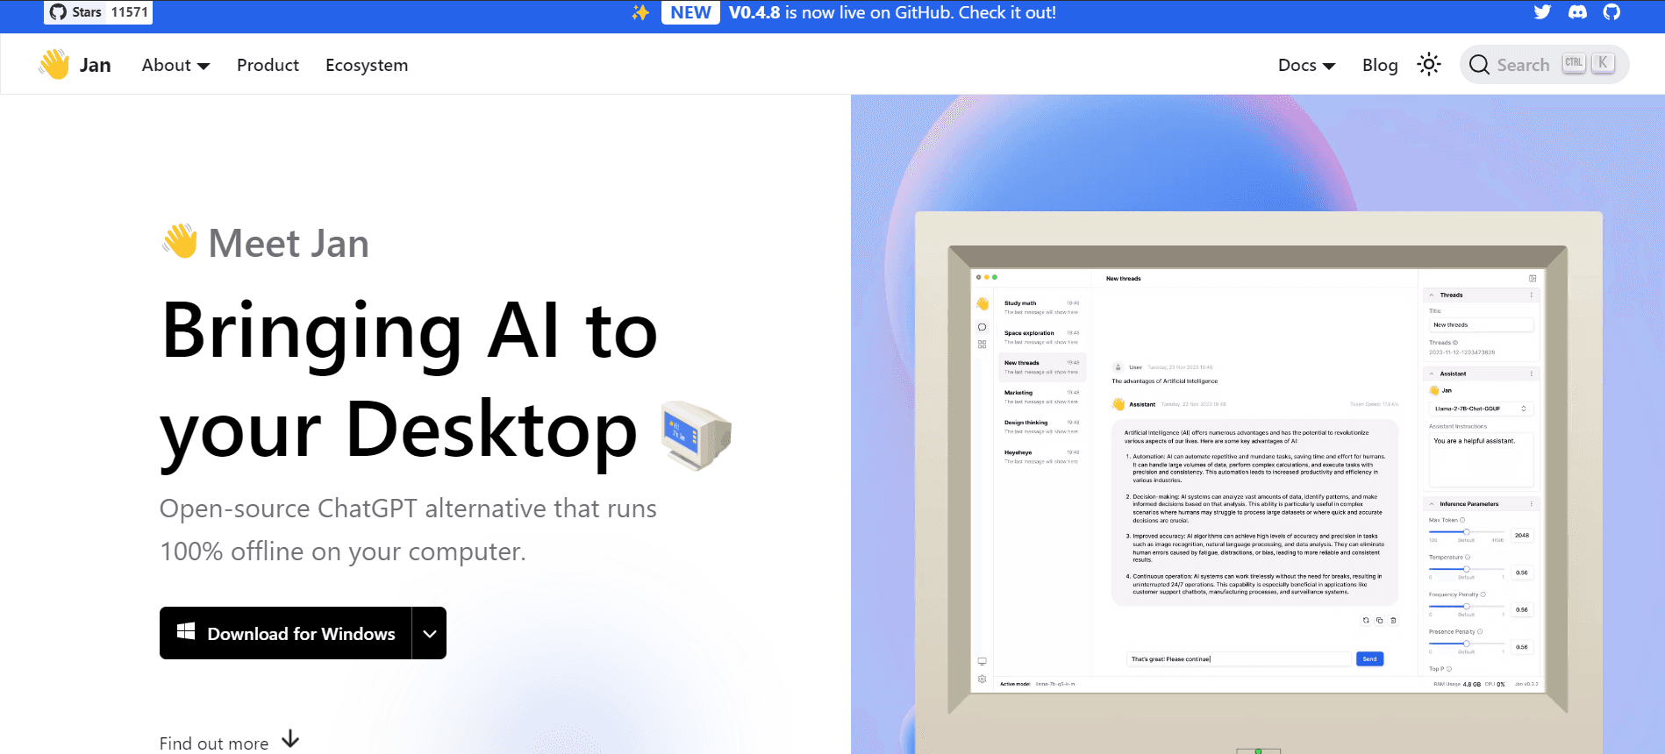Select the Design thinking thread in preview
The image size is (1665, 754).
pyautogui.click(x=1041, y=427)
